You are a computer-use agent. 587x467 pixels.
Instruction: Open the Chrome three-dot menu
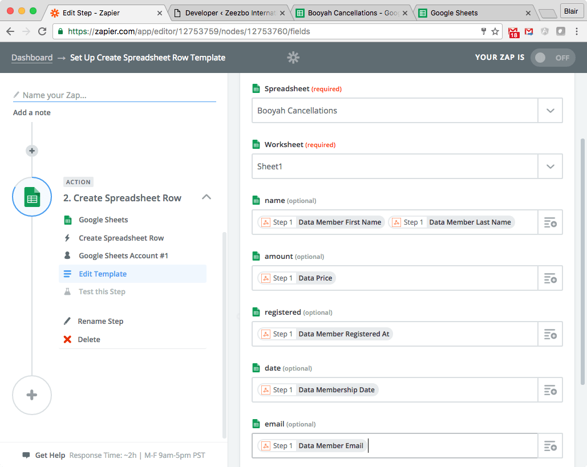click(x=577, y=31)
